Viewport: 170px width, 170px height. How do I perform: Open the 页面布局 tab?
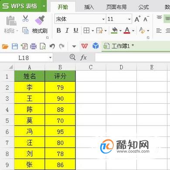(116, 7)
